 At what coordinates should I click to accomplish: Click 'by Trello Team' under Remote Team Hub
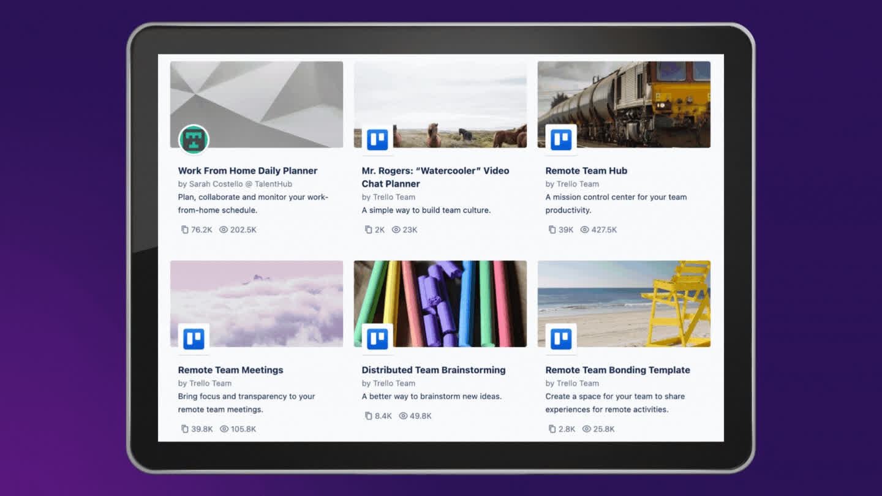click(572, 184)
